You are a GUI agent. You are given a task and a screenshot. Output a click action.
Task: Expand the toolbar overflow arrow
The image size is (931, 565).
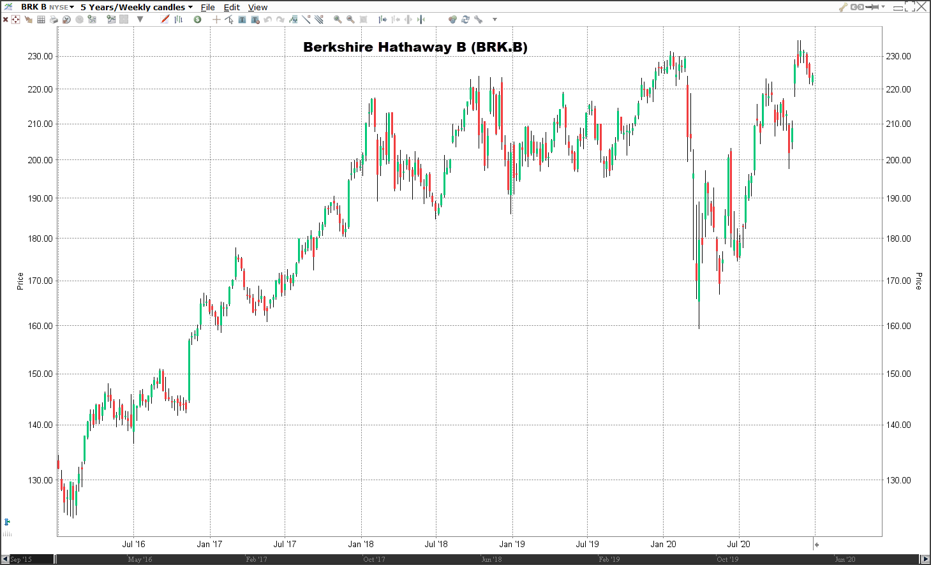point(495,20)
